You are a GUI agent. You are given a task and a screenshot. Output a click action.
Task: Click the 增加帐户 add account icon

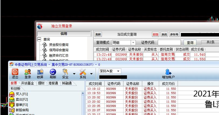click(168, 72)
